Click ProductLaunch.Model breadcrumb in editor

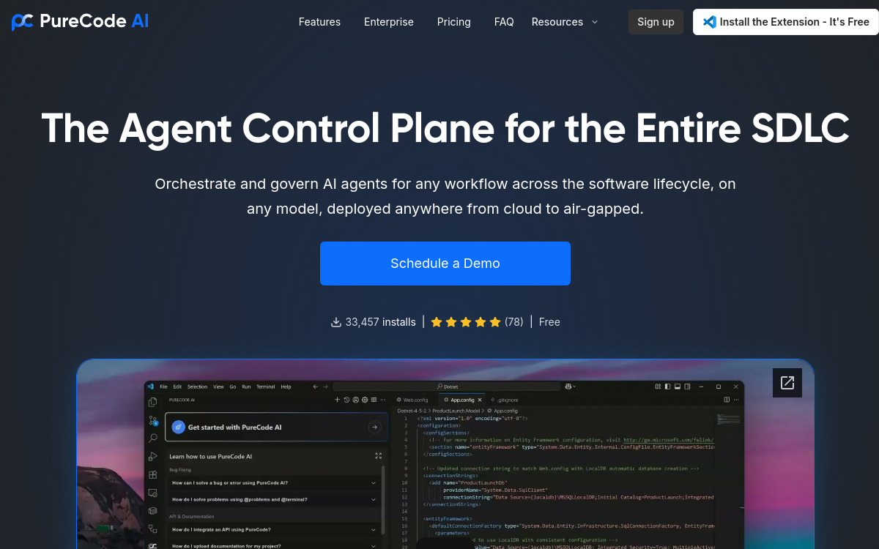[x=456, y=411]
